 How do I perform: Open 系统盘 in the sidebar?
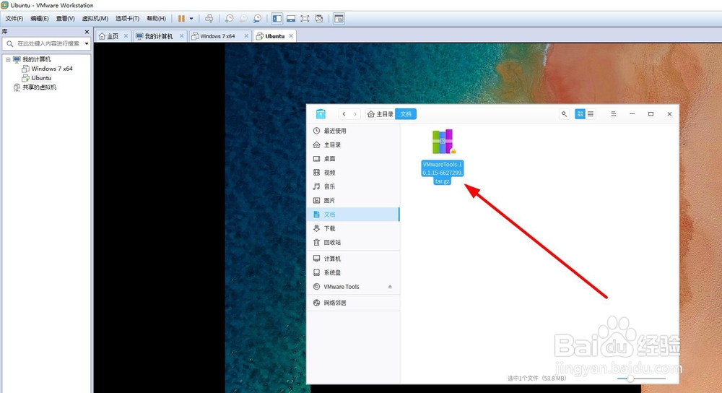[x=353, y=273]
